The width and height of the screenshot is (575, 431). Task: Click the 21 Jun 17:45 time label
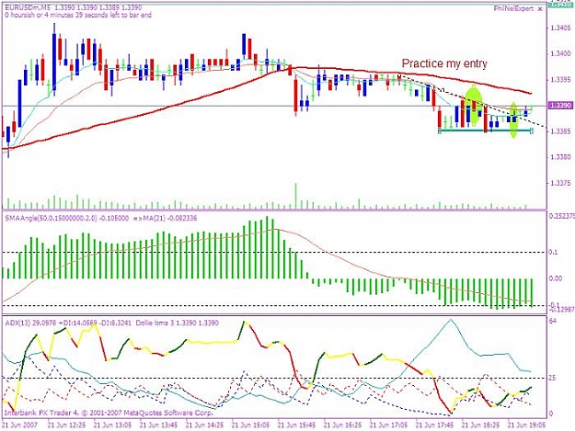point(434,425)
